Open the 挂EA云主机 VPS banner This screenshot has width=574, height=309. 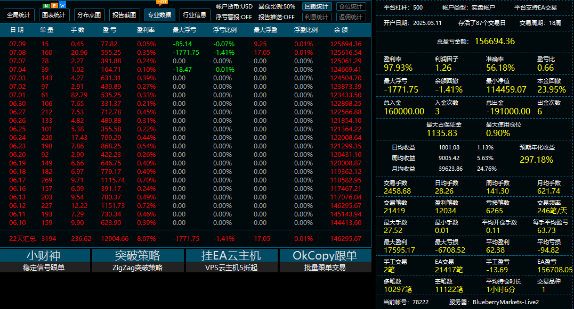232,261
